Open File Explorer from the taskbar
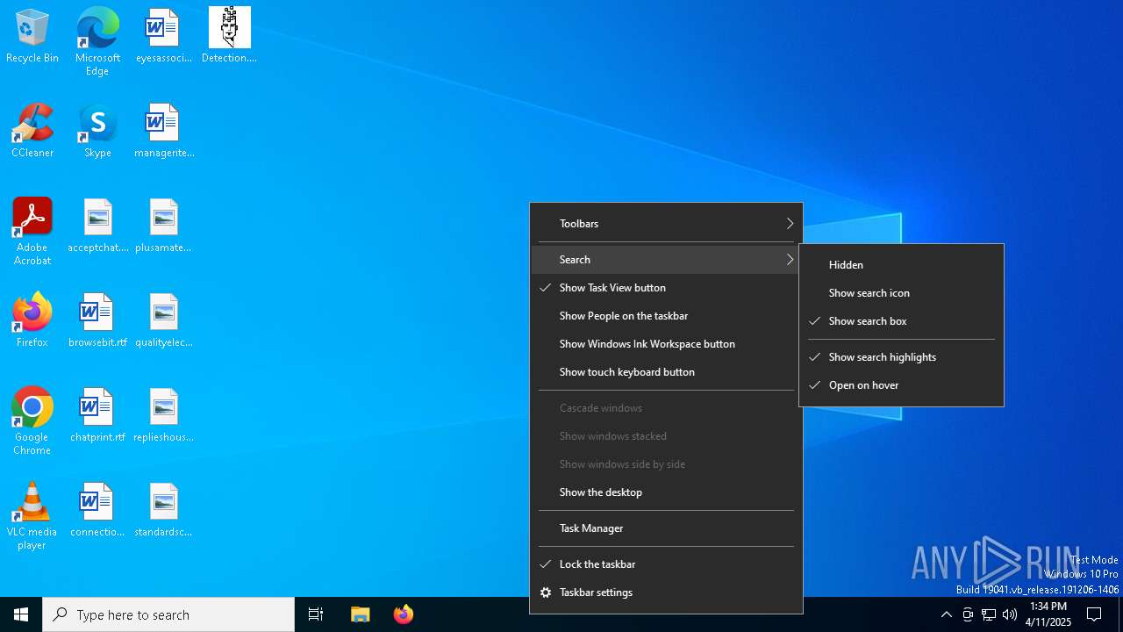Image resolution: width=1123 pixels, height=632 pixels. pos(361,614)
